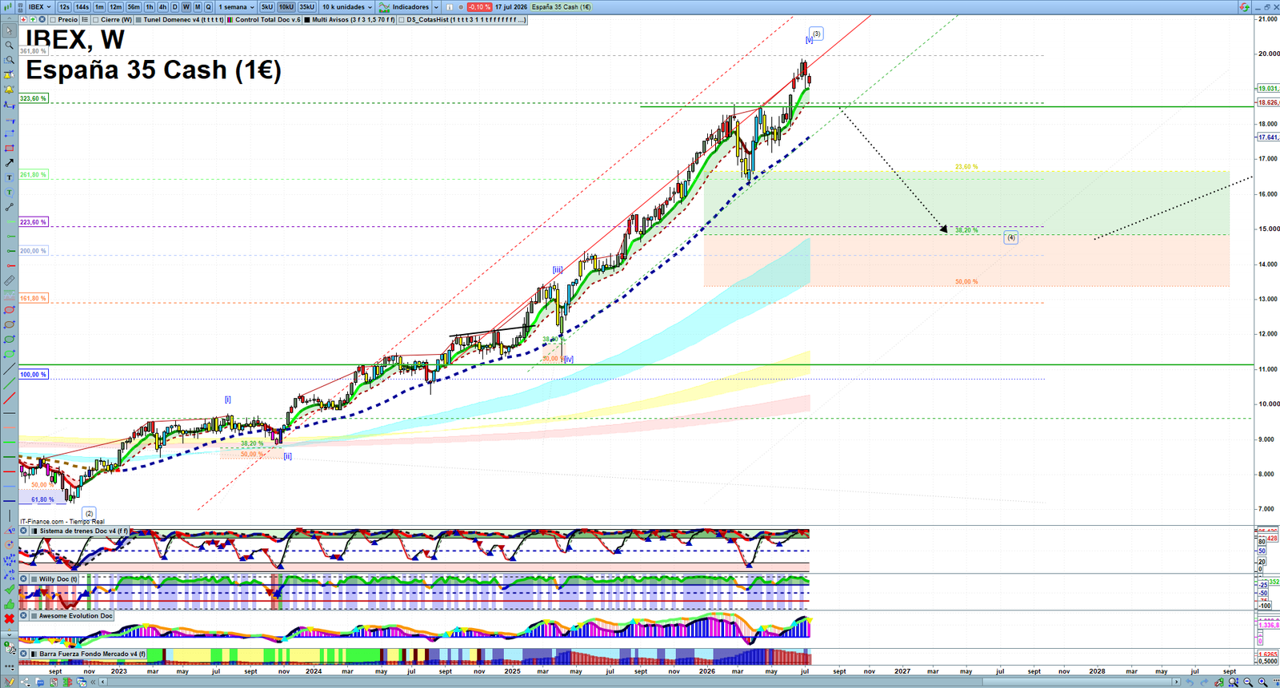The width and height of the screenshot is (1280, 688).
Task: Select the D daily timeframe
Action: tap(174, 7)
